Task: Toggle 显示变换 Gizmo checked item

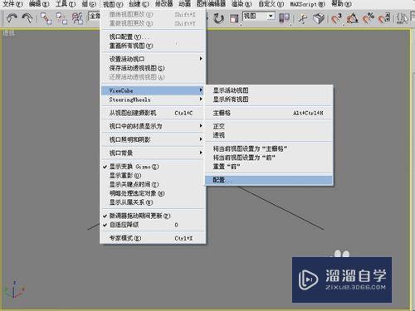Action: (x=153, y=167)
